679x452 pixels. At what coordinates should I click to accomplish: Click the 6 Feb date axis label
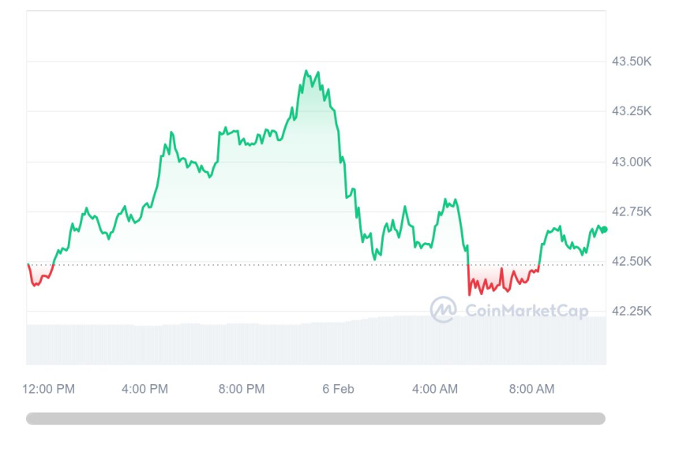click(x=338, y=389)
